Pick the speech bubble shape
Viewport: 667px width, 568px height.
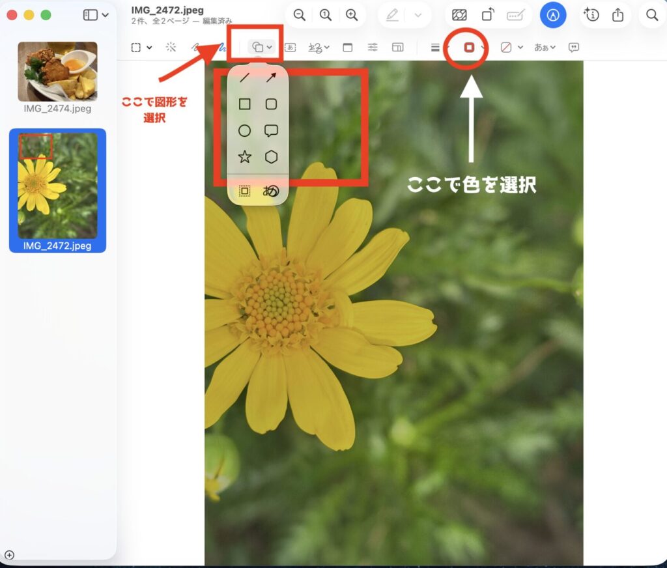click(271, 131)
